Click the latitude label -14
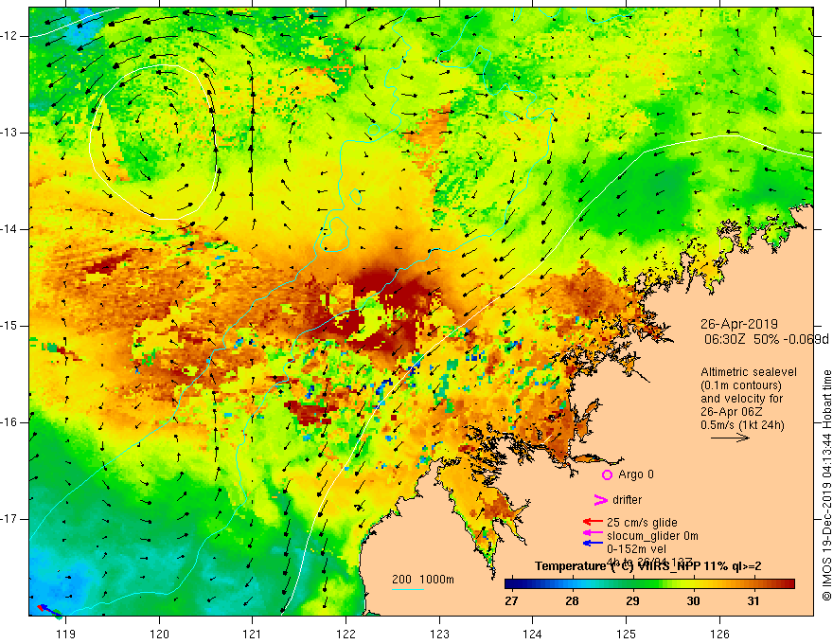Image resolution: width=833 pixels, height=644 pixels. 10,229
